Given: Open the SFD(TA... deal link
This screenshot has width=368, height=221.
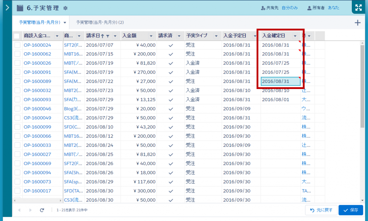Looking at the screenshot, I should [73, 191].
